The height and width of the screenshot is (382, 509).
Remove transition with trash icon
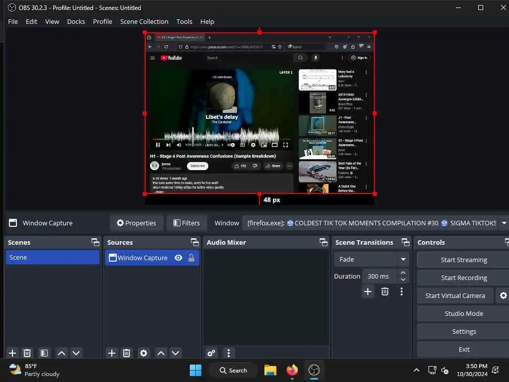tap(385, 291)
